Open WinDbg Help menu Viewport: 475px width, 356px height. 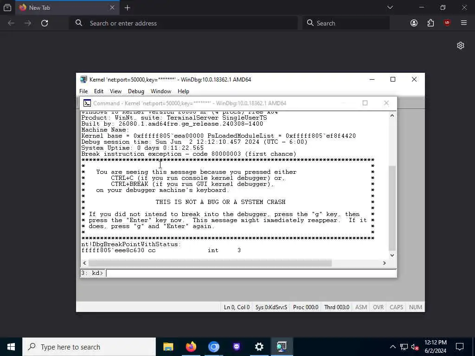pos(183,91)
